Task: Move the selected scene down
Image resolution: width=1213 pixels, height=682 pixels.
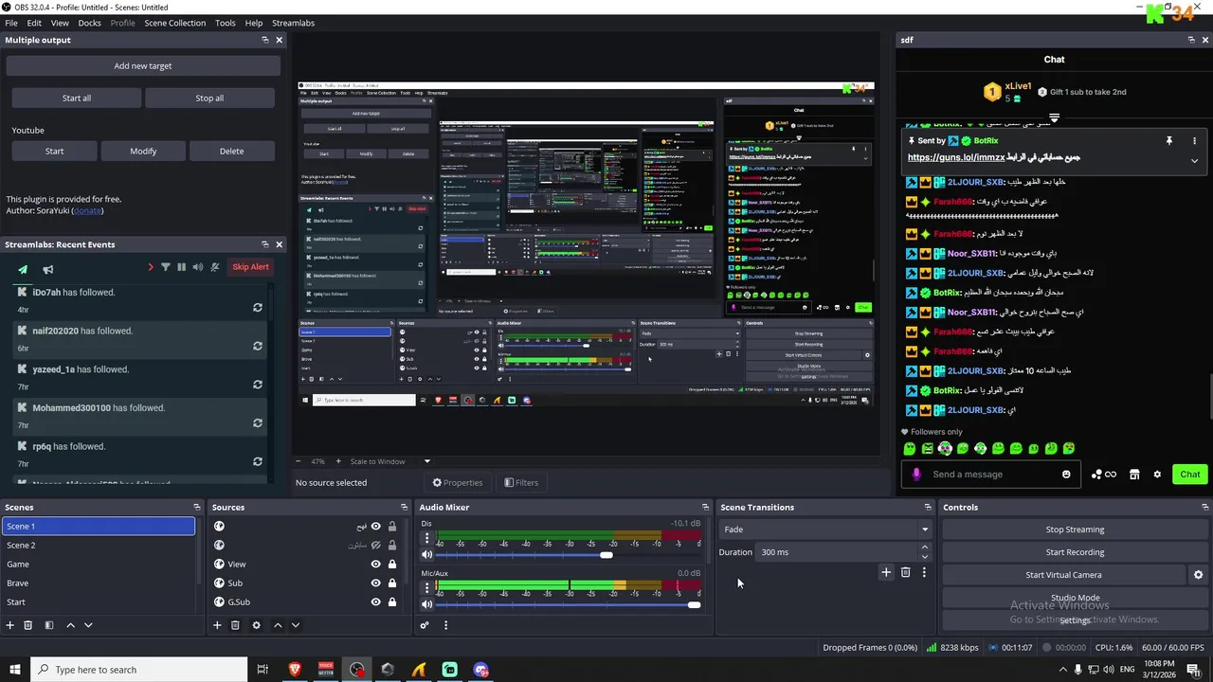Action: (x=88, y=625)
